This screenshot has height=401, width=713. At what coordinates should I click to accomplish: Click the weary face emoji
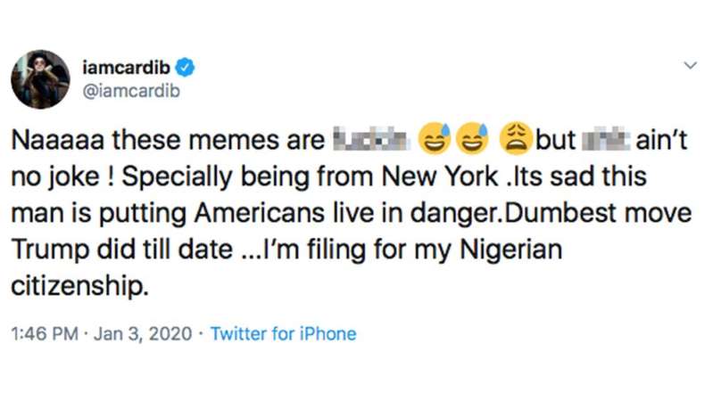tap(518, 140)
